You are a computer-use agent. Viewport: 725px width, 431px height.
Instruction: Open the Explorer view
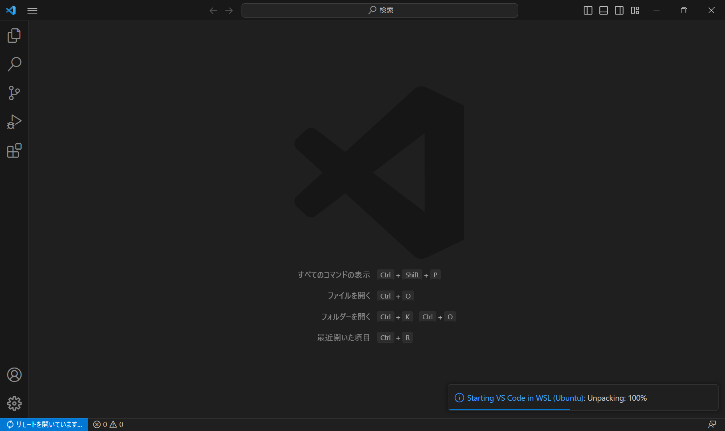click(x=14, y=35)
